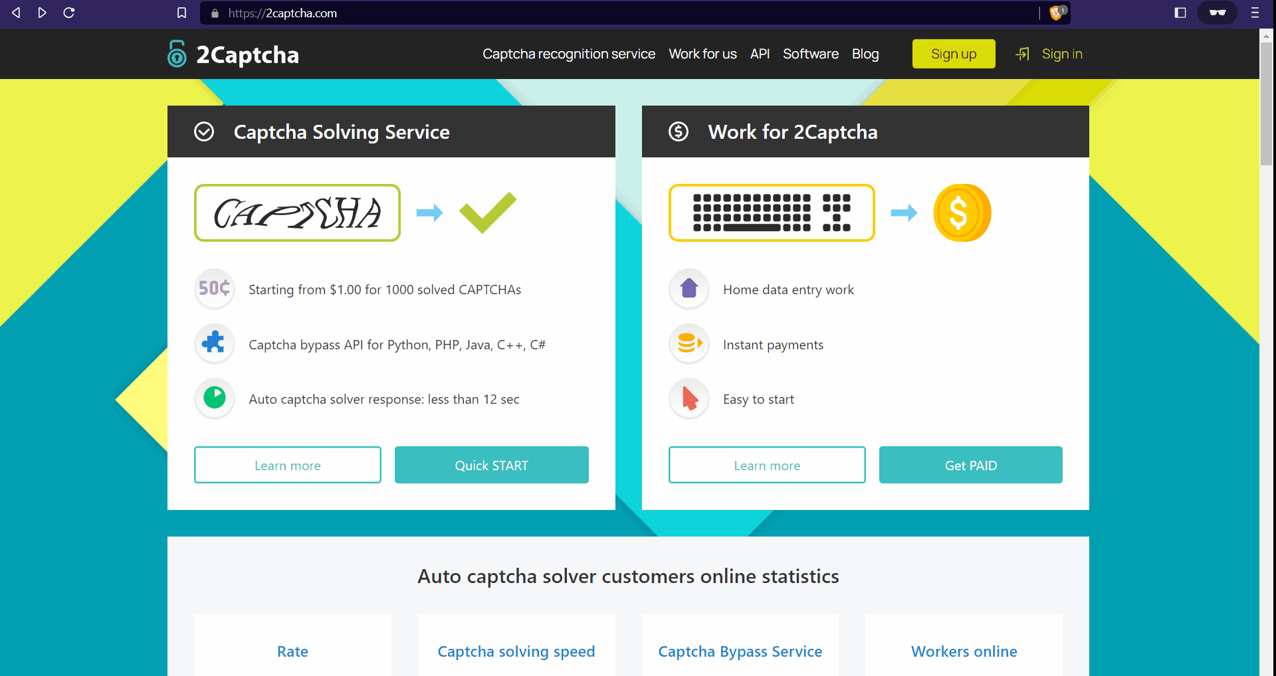Click the coins instant payments icon
1276x676 pixels.
click(x=689, y=343)
